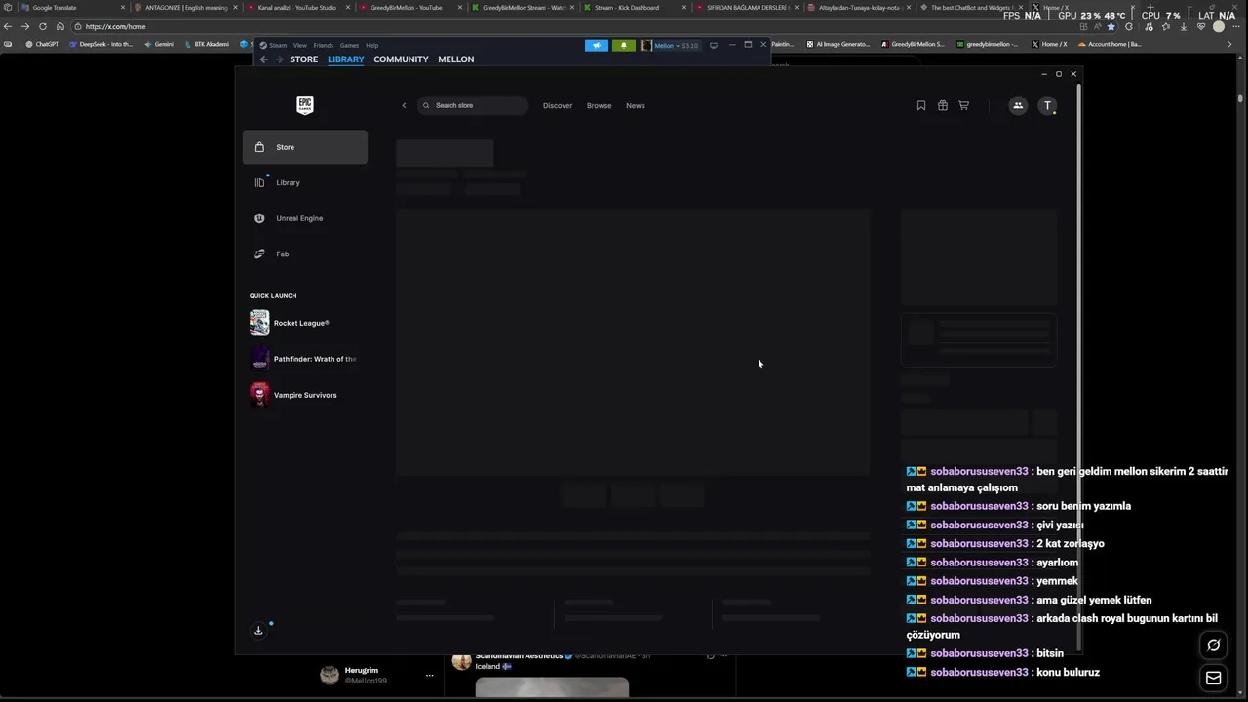Image resolution: width=1248 pixels, height=702 pixels.
Task: Expand the bookmarks overflow chevron
Action: click(x=1230, y=44)
